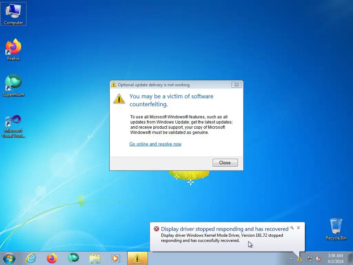The width and height of the screenshot is (353, 265).
Task: Open the clock showing 3:36 AM
Action: [335, 258]
